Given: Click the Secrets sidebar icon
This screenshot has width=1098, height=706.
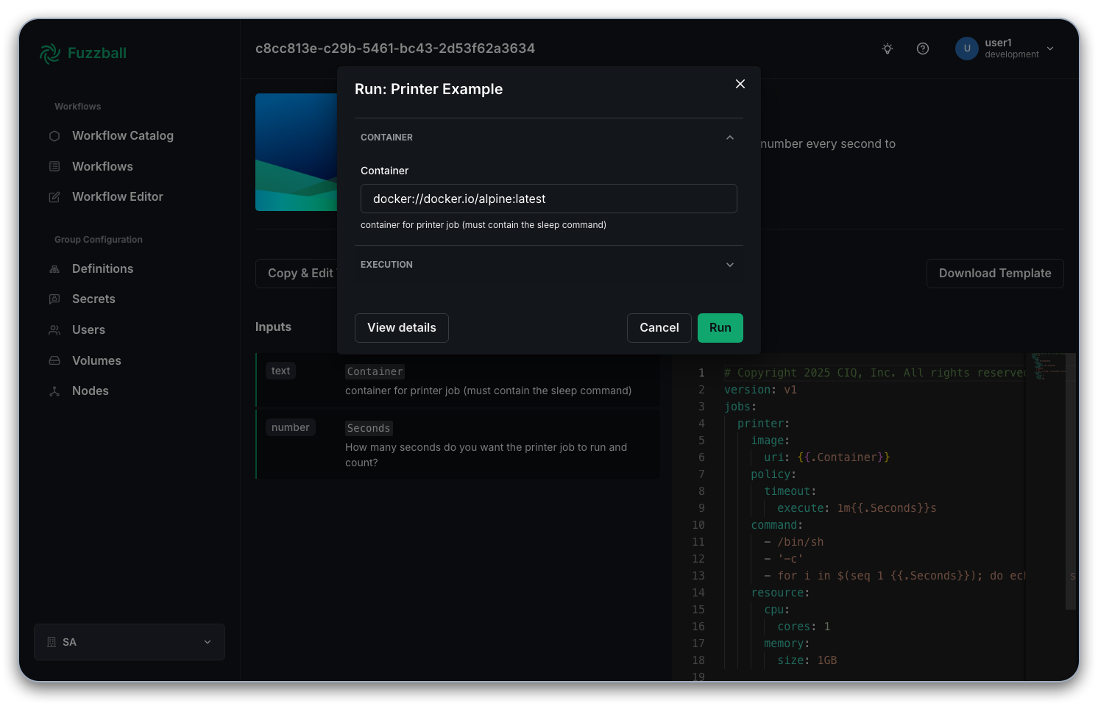Looking at the screenshot, I should tap(54, 299).
